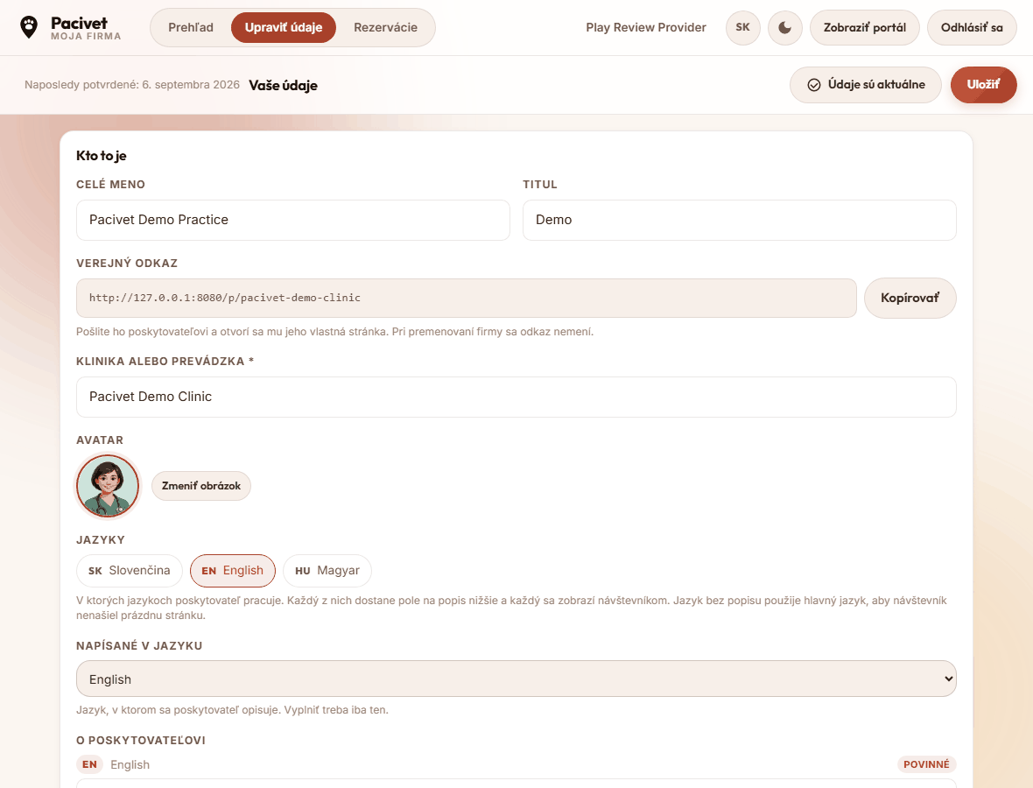Click the Play Review Provider text
1033x788 pixels.
[x=646, y=28]
